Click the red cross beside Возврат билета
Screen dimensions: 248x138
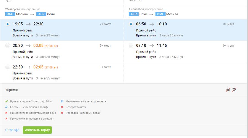pyautogui.click(x=62, y=107)
